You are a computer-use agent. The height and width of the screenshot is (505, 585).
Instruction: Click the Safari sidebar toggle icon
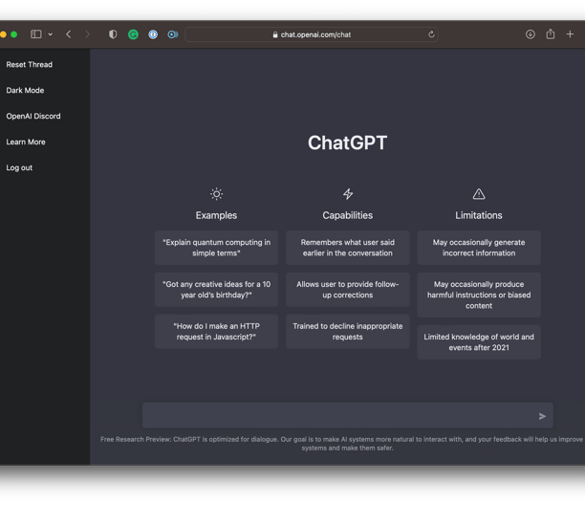[35, 34]
